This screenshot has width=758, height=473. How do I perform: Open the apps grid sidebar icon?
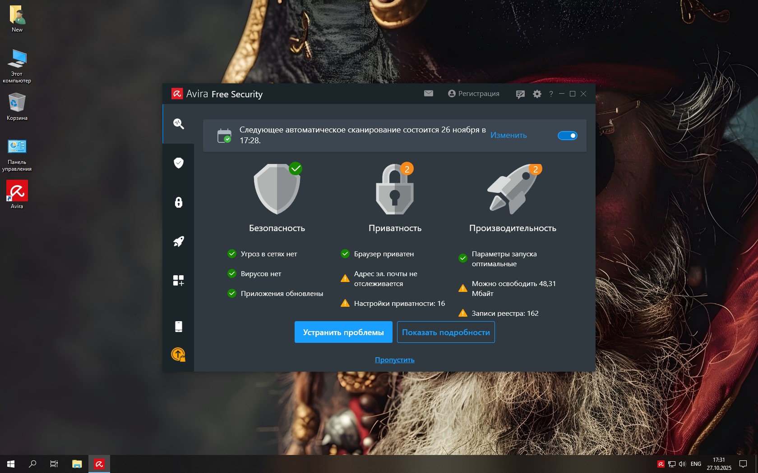click(179, 281)
